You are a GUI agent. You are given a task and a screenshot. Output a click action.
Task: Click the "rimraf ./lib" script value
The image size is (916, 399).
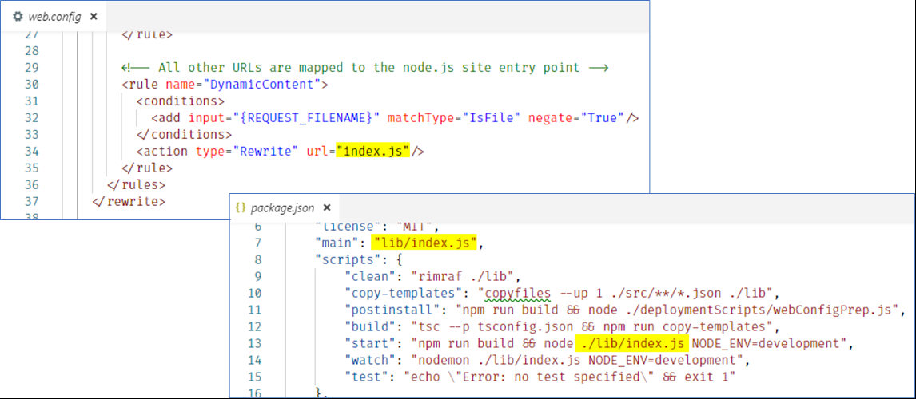tap(461, 276)
